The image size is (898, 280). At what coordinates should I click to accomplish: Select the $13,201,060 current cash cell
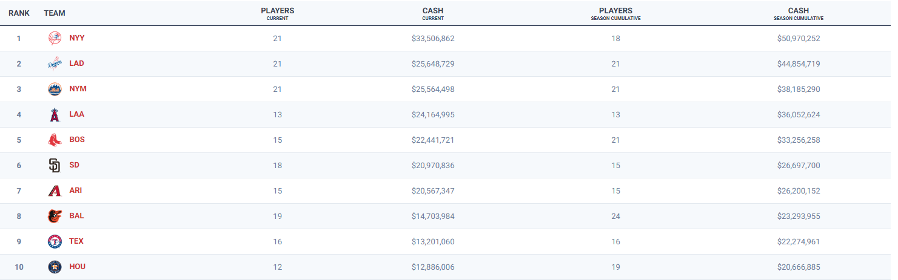click(433, 241)
